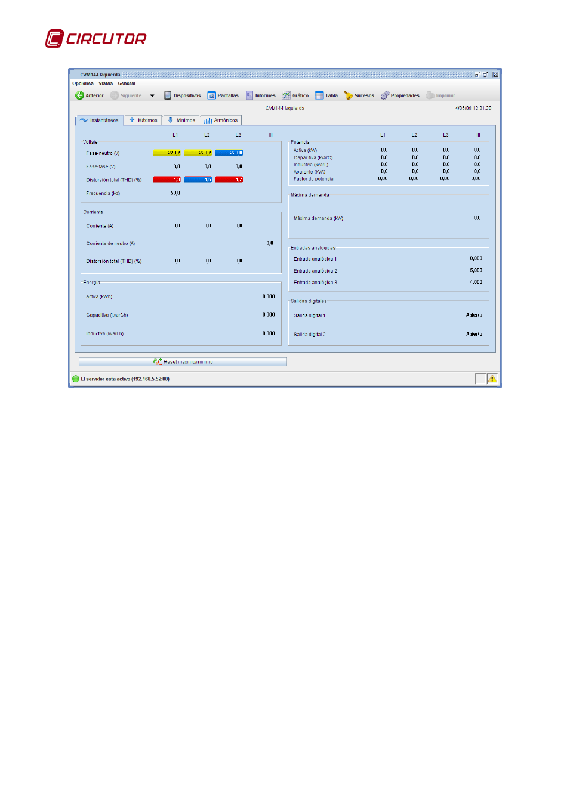
Task: Switch to the Máximos tab
Action: tap(143, 120)
